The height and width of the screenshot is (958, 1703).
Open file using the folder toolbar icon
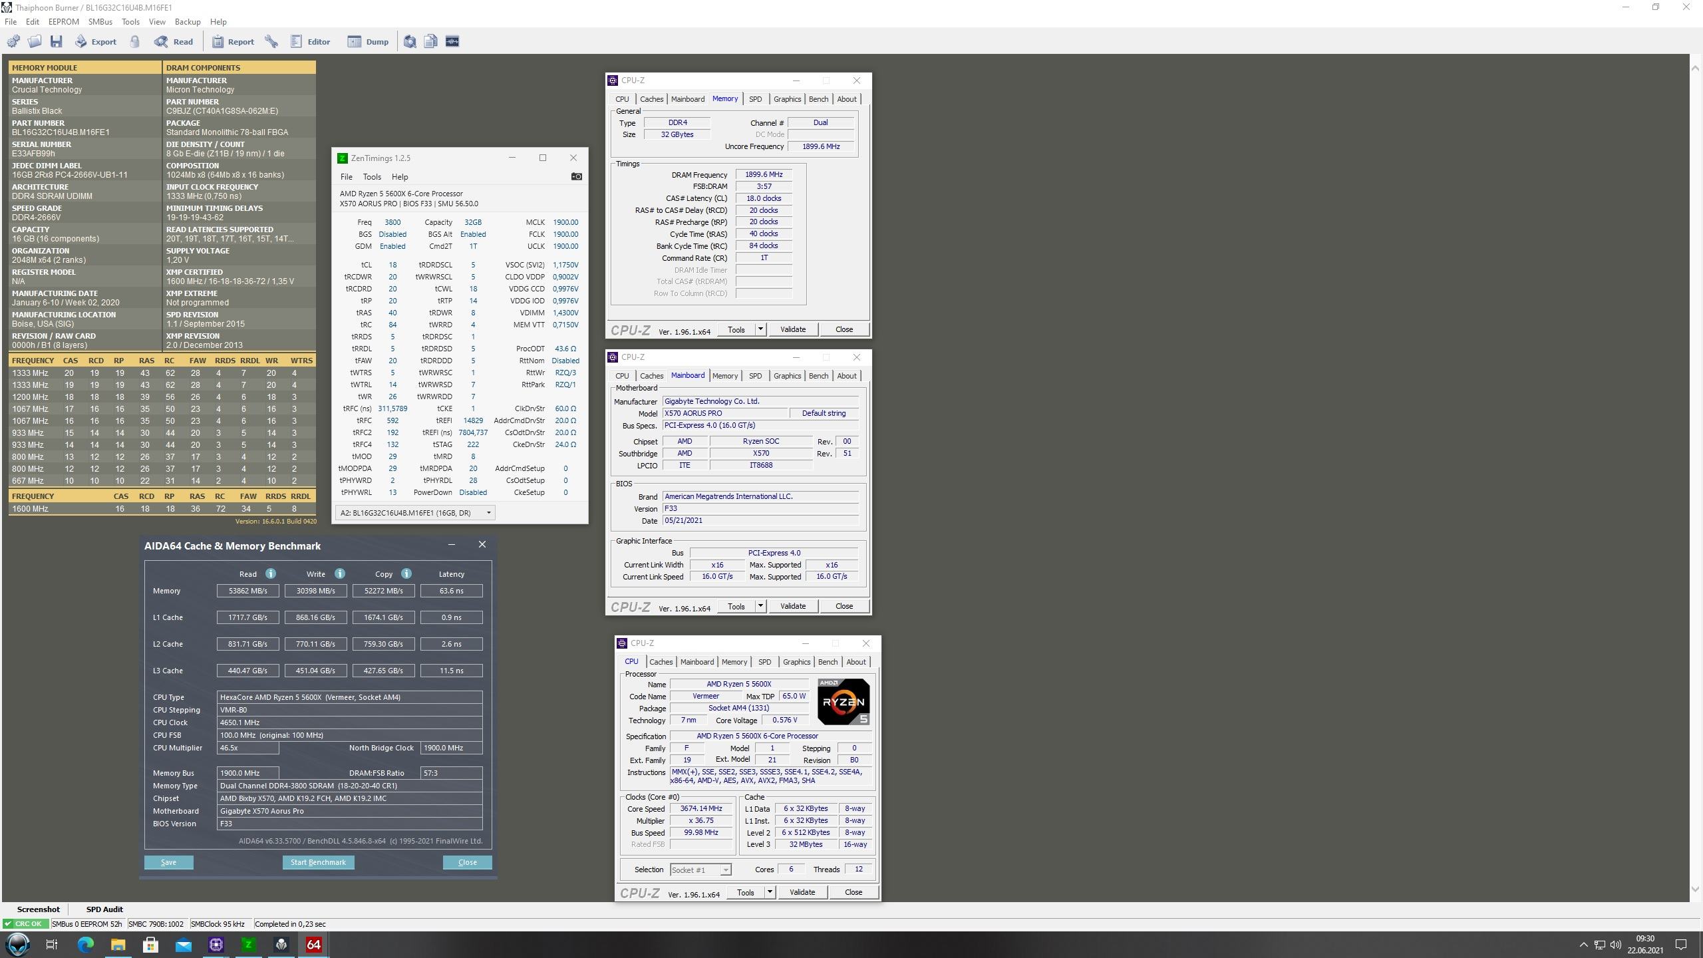[35, 42]
